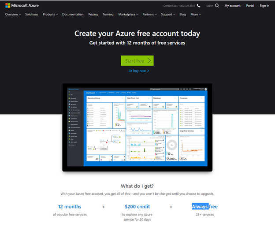275x226 pixels.
Task: Open the Blog link
Action: click(182, 15)
